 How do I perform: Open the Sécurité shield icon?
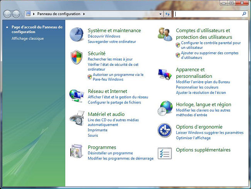(76, 57)
